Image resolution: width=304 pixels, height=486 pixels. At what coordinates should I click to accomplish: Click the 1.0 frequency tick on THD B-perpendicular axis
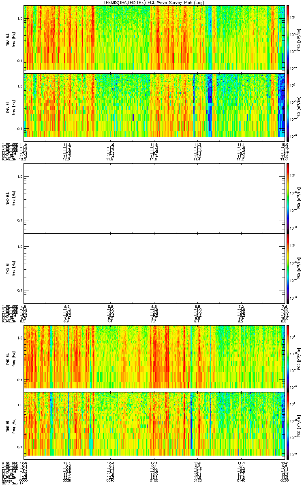point(20,177)
